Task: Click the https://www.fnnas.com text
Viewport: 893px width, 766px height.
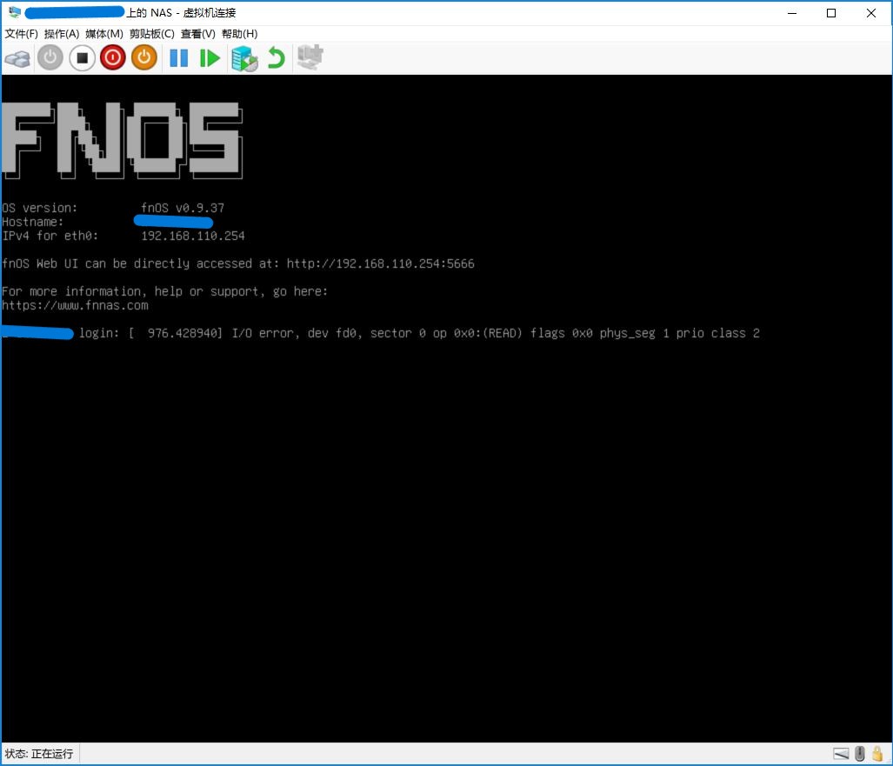Action: pyautogui.click(x=75, y=306)
